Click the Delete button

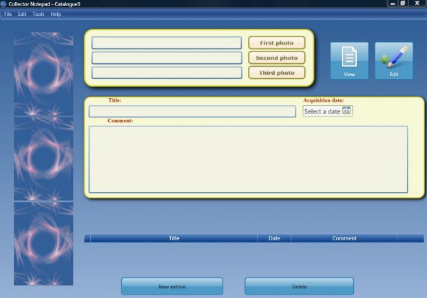299,286
